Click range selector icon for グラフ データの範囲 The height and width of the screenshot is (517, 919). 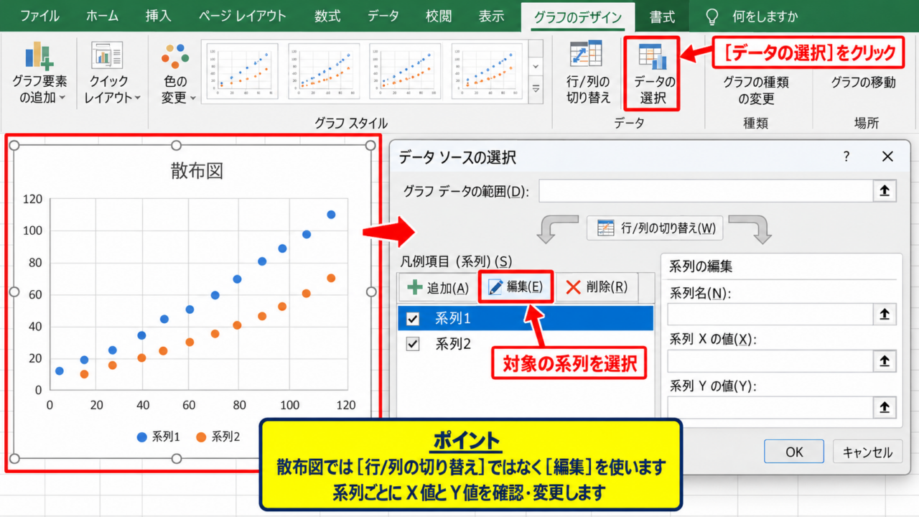[x=885, y=191]
